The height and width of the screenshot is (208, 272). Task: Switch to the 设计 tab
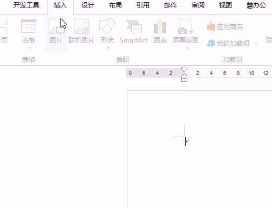click(88, 5)
